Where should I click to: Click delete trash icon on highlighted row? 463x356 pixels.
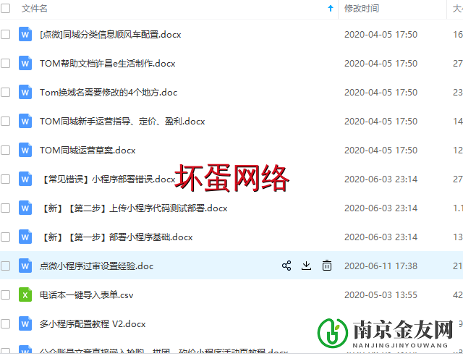[x=327, y=266]
